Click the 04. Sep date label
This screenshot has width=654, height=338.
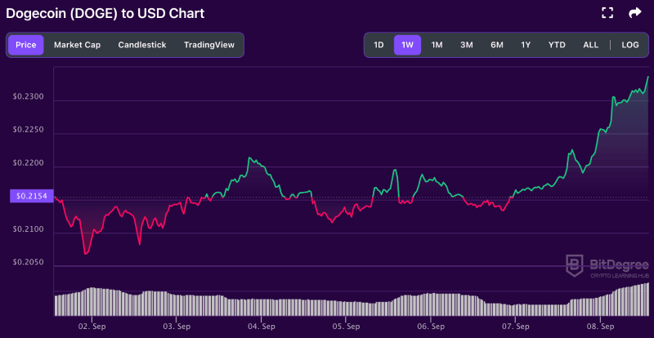coord(261,326)
